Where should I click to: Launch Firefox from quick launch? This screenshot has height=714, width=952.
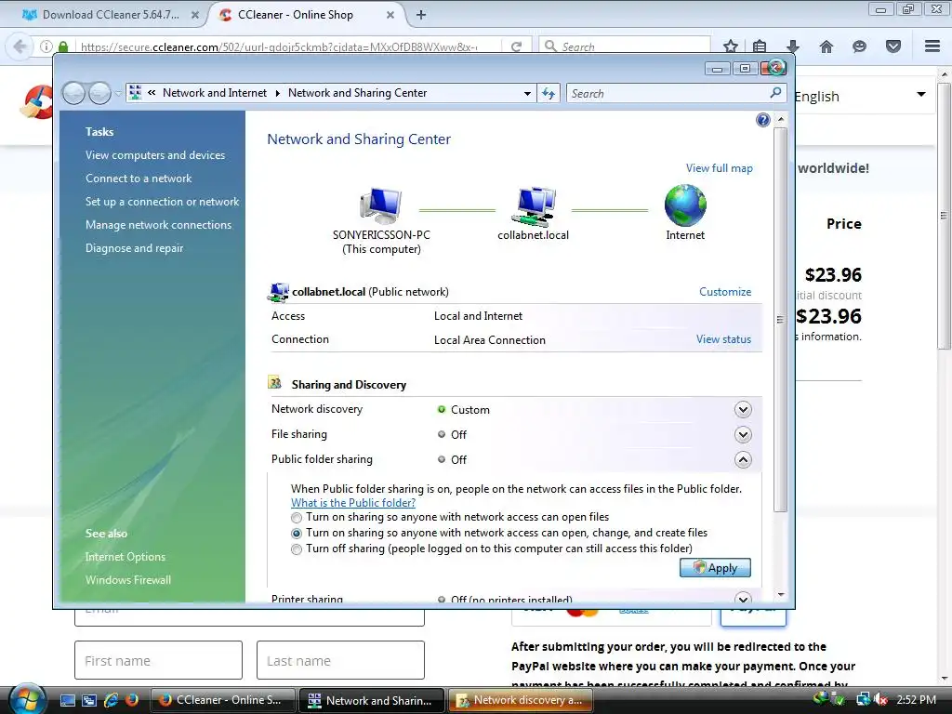[131, 700]
